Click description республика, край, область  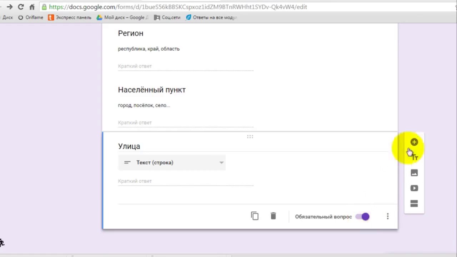click(x=149, y=49)
